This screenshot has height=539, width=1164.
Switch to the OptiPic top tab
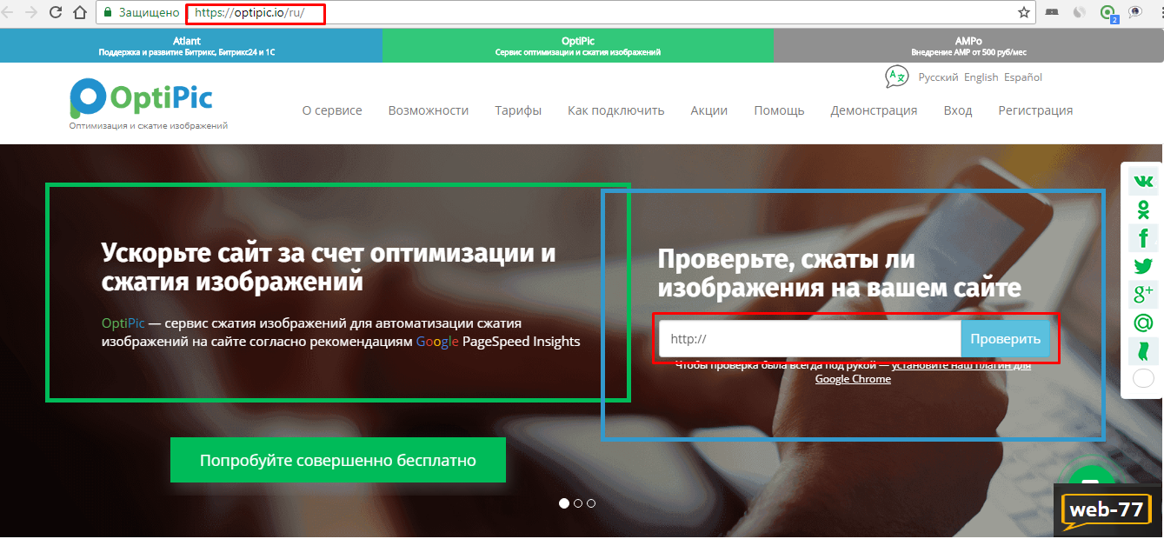click(x=578, y=45)
